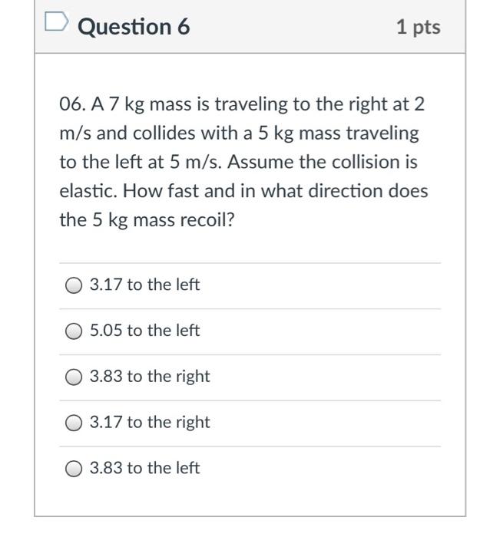Mark the '3.17 to the right' radio circle
The image size is (480, 537).
[x=74, y=423]
